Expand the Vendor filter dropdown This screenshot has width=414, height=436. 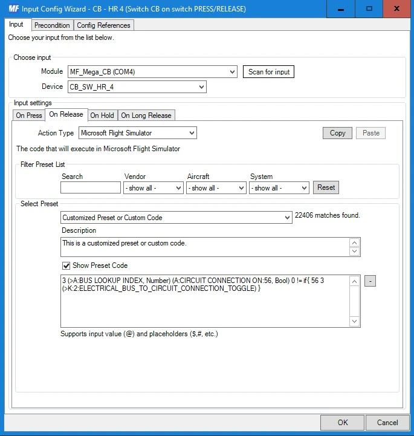(153, 188)
